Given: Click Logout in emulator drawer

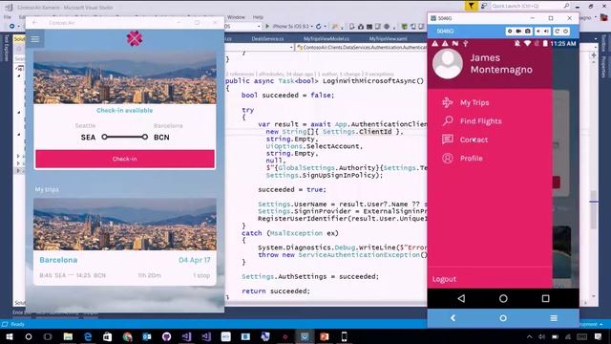Looking at the screenshot, I should click(444, 279).
